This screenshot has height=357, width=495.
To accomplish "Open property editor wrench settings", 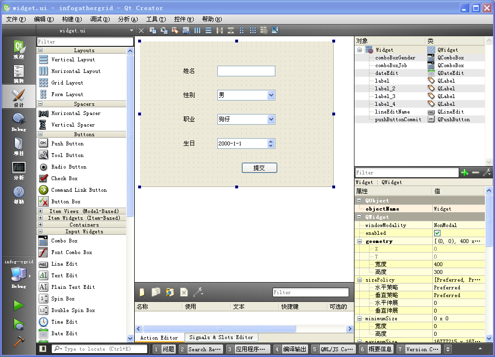I will coord(487,172).
